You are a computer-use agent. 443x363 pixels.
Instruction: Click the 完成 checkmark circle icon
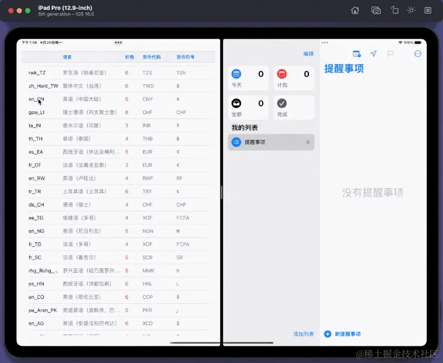[x=282, y=103]
